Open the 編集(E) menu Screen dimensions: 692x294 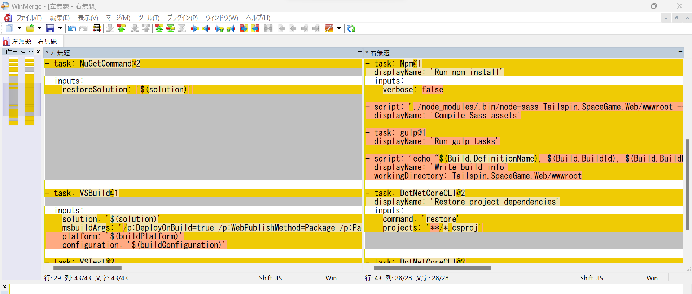pyautogui.click(x=60, y=18)
